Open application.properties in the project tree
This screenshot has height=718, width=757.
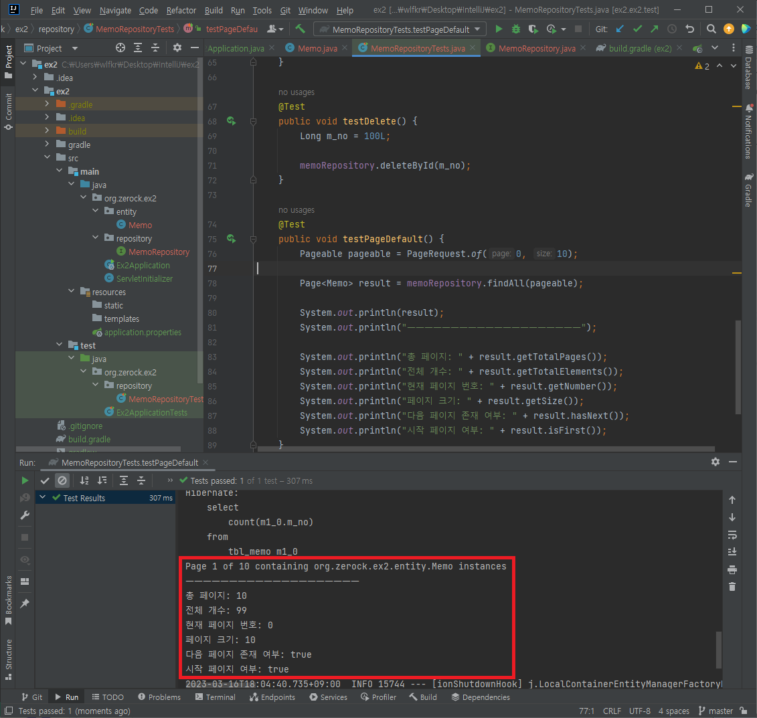click(x=143, y=332)
